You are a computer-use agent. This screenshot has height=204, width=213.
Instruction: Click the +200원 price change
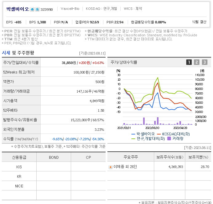(84, 63)
